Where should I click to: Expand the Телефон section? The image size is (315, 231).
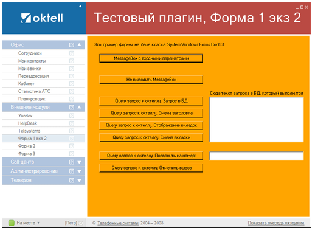[79, 181]
